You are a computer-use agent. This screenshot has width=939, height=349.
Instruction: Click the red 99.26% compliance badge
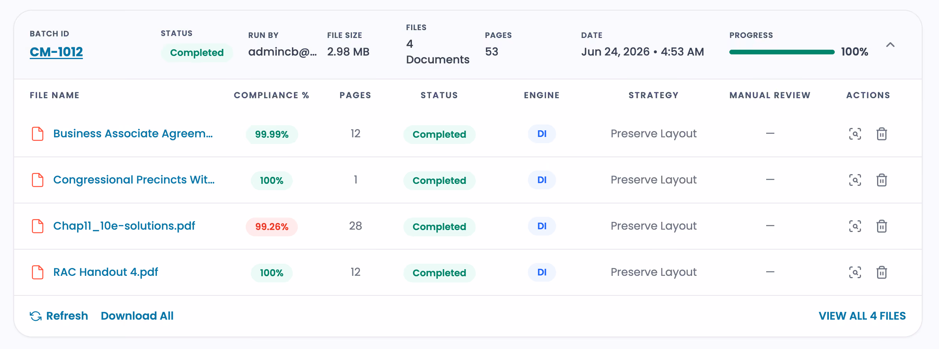tap(272, 227)
